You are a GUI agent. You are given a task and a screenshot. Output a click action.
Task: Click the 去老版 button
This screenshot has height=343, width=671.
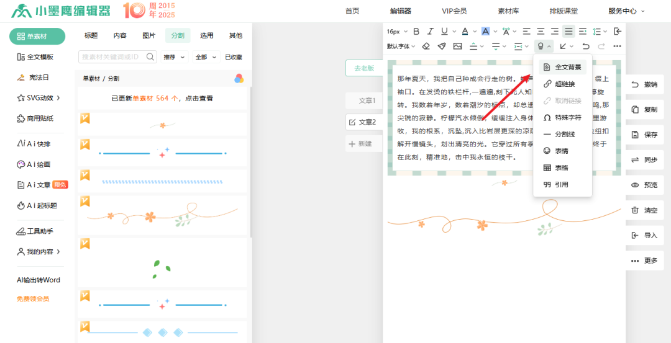(x=363, y=68)
